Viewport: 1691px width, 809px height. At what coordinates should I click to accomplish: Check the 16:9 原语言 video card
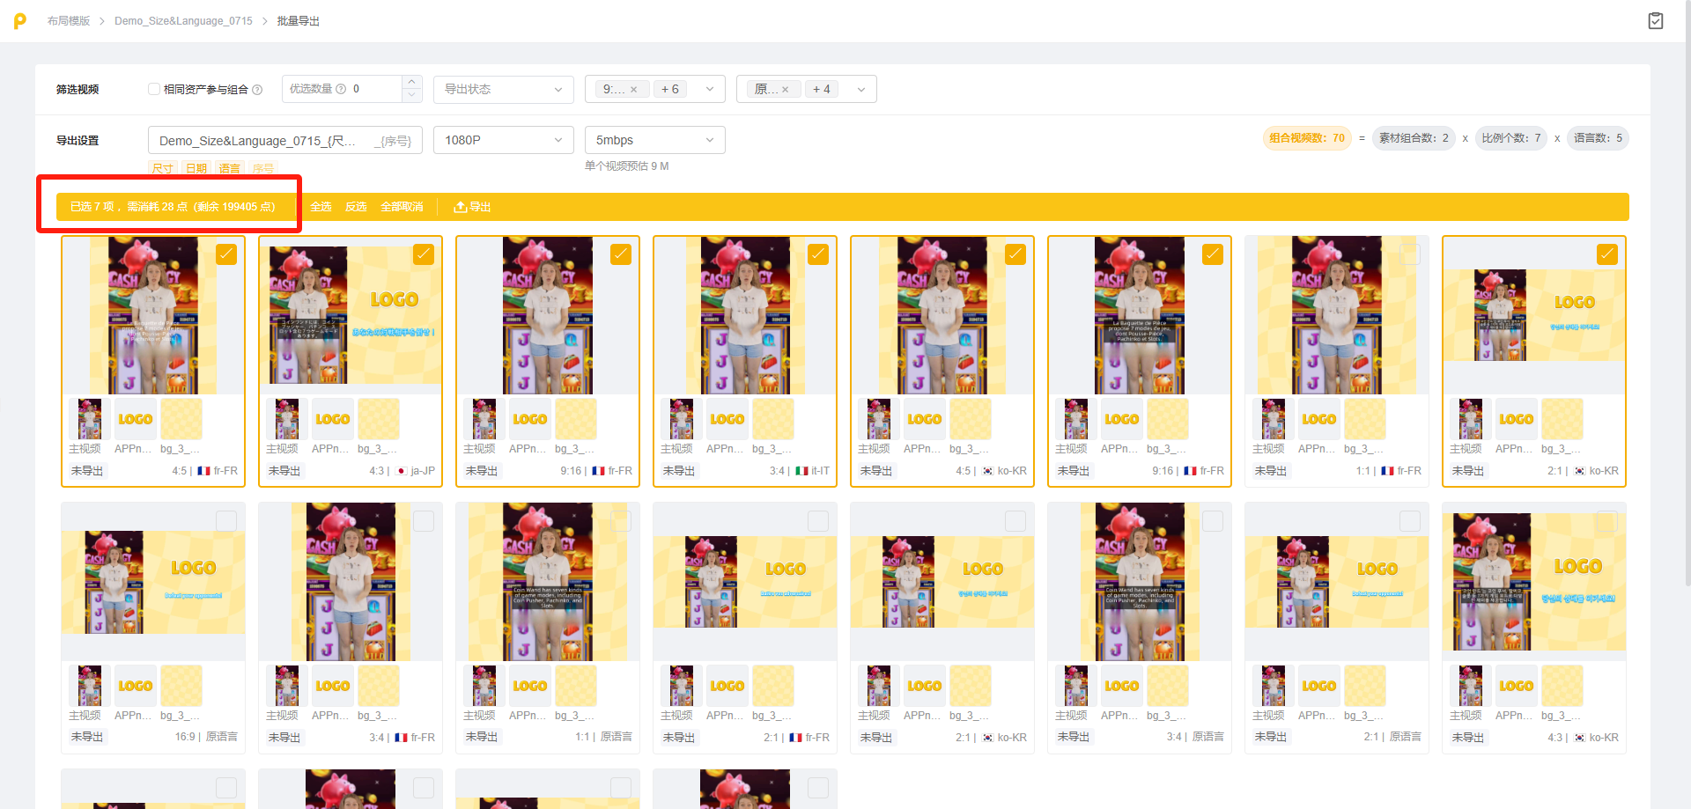coord(226,521)
